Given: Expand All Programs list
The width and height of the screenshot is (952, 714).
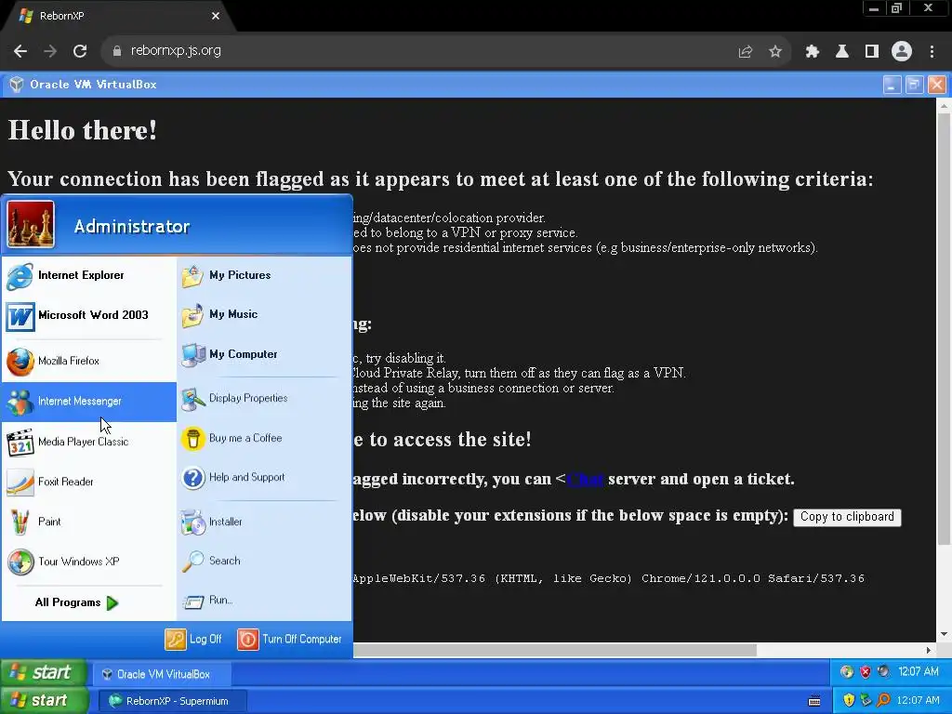Looking at the screenshot, I should click(x=76, y=602).
